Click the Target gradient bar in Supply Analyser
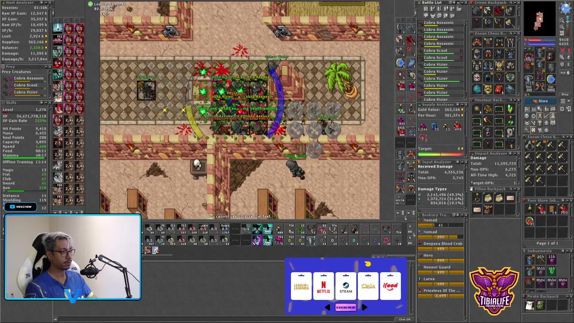The height and width of the screenshot is (323, 574). tap(440, 154)
